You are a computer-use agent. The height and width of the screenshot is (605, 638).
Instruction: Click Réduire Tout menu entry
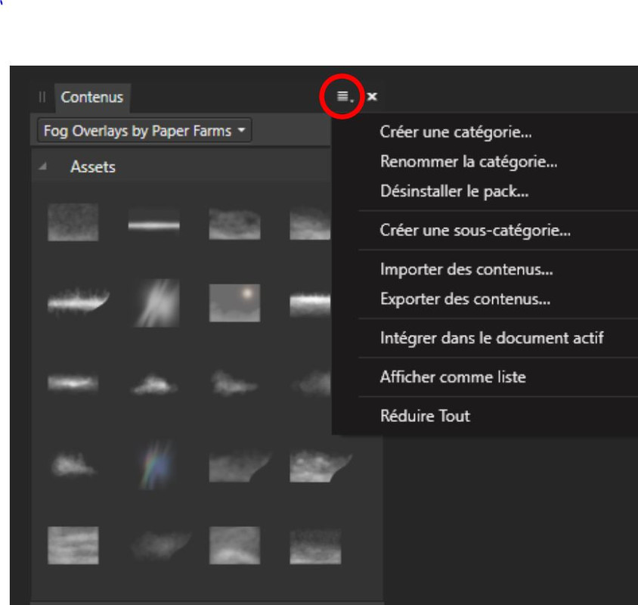[x=425, y=416]
